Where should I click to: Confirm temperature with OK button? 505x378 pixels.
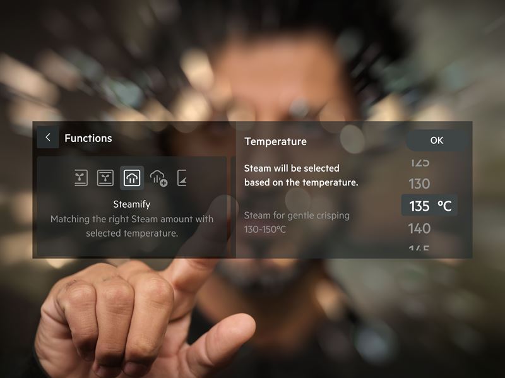(436, 140)
